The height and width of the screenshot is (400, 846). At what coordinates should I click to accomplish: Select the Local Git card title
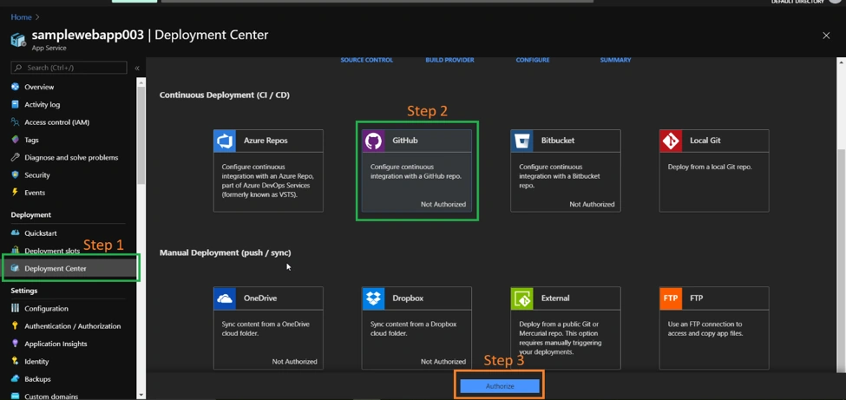pyautogui.click(x=705, y=141)
